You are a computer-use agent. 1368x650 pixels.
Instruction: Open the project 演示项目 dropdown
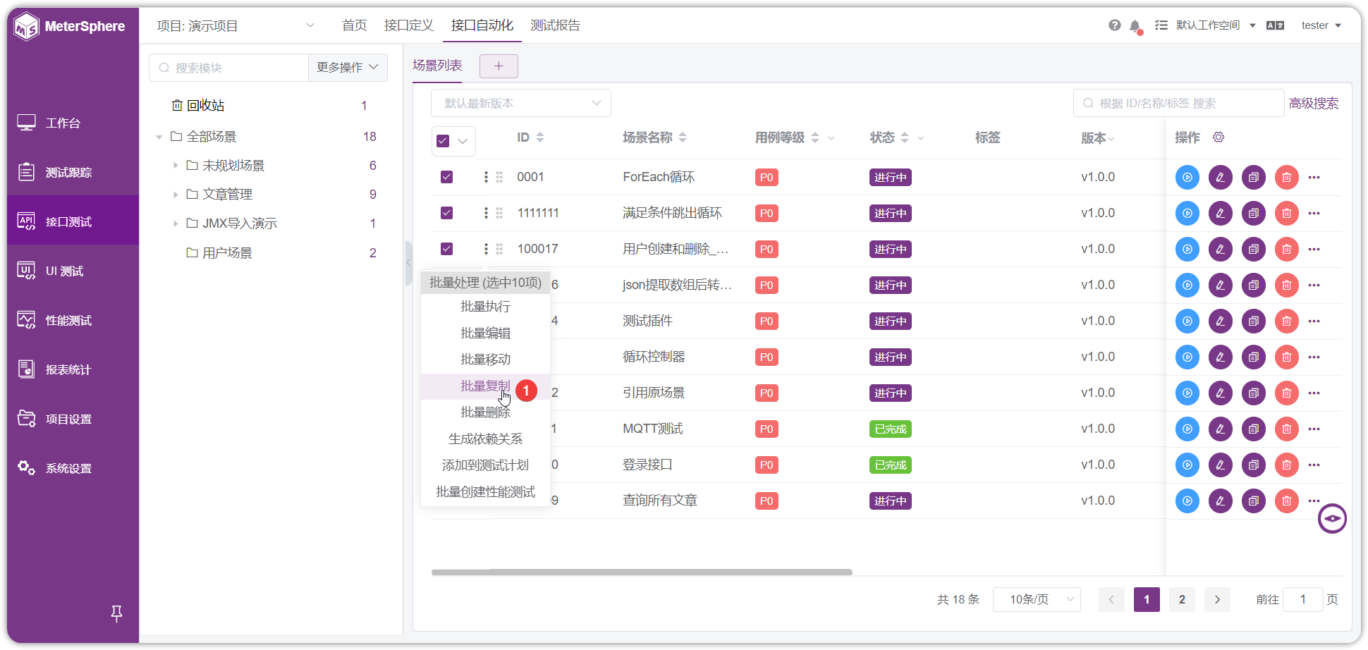(x=236, y=25)
